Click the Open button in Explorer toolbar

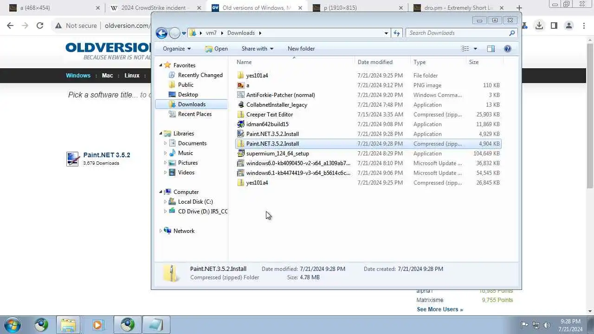pos(216,49)
